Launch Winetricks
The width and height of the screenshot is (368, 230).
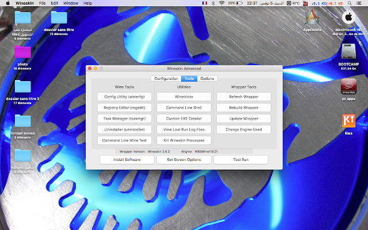pyautogui.click(x=184, y=97)
